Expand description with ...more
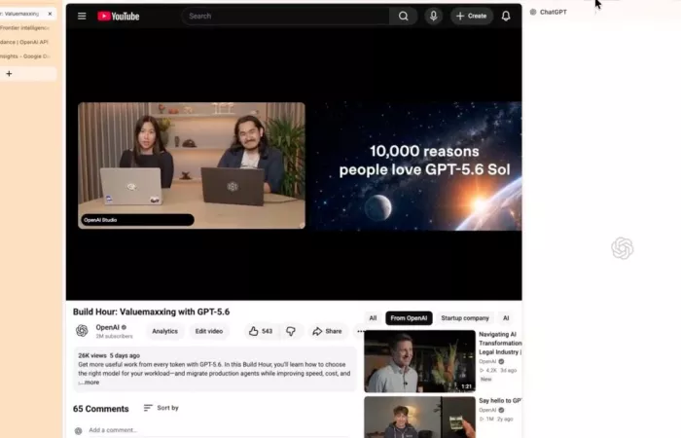The image size is (681, 438). coord(90,383)
